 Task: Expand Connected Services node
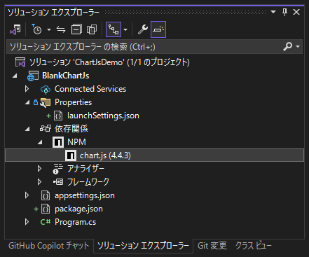tap(27, 89)
